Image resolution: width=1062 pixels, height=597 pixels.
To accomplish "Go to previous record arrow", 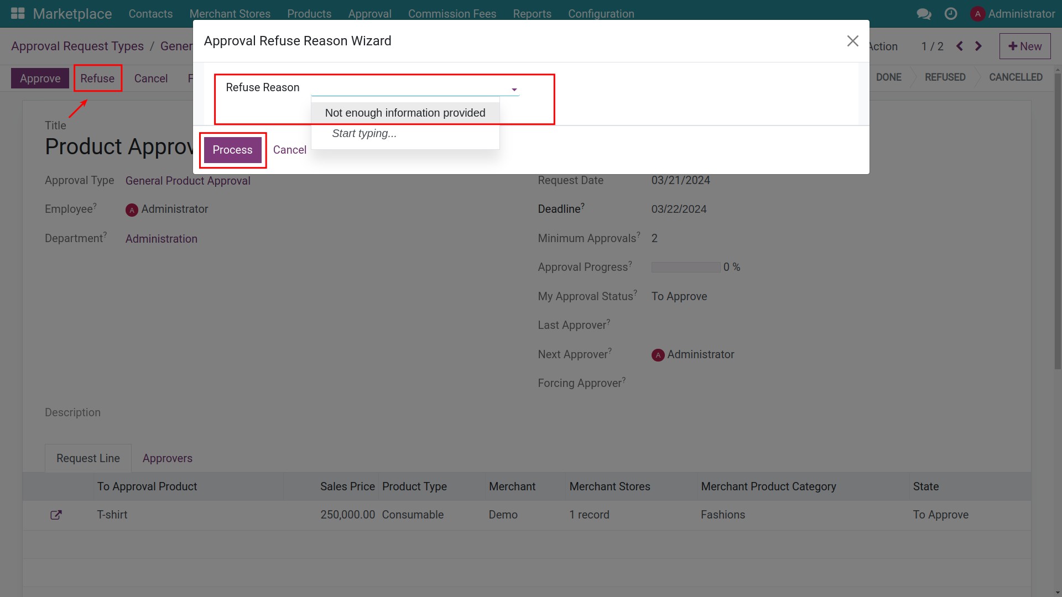I will pyautogui.click(x=960, y=46).
